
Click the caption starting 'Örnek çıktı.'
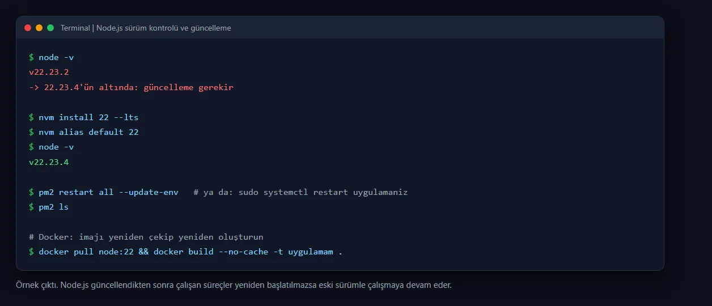[234, 284]
